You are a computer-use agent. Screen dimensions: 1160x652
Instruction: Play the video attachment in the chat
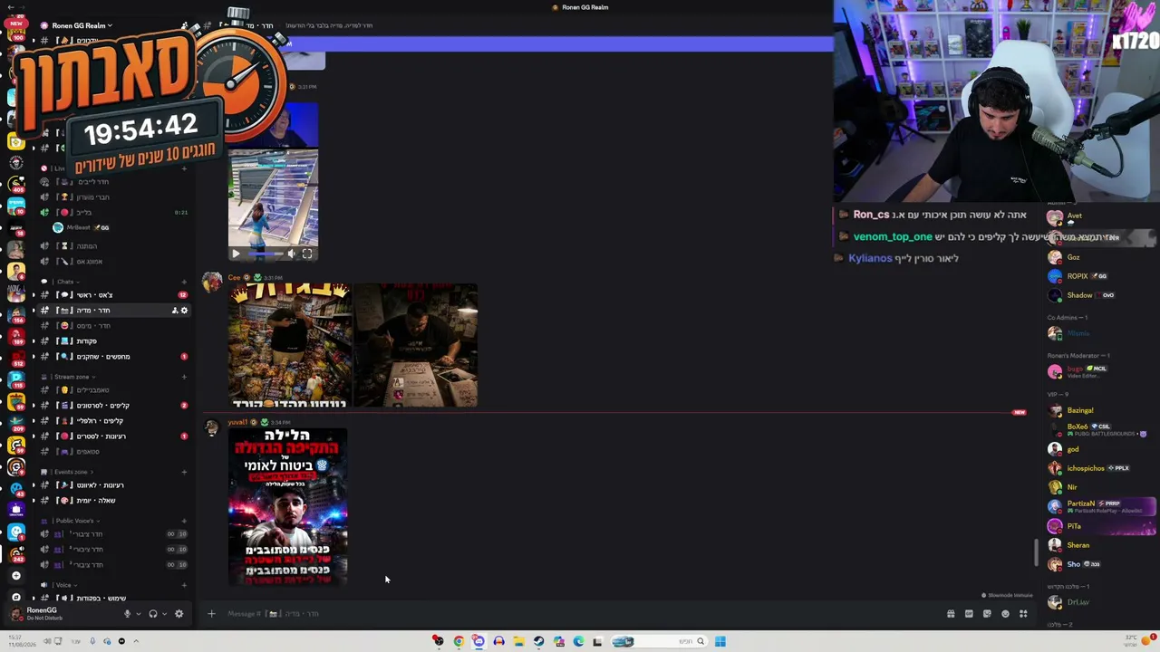236,254
